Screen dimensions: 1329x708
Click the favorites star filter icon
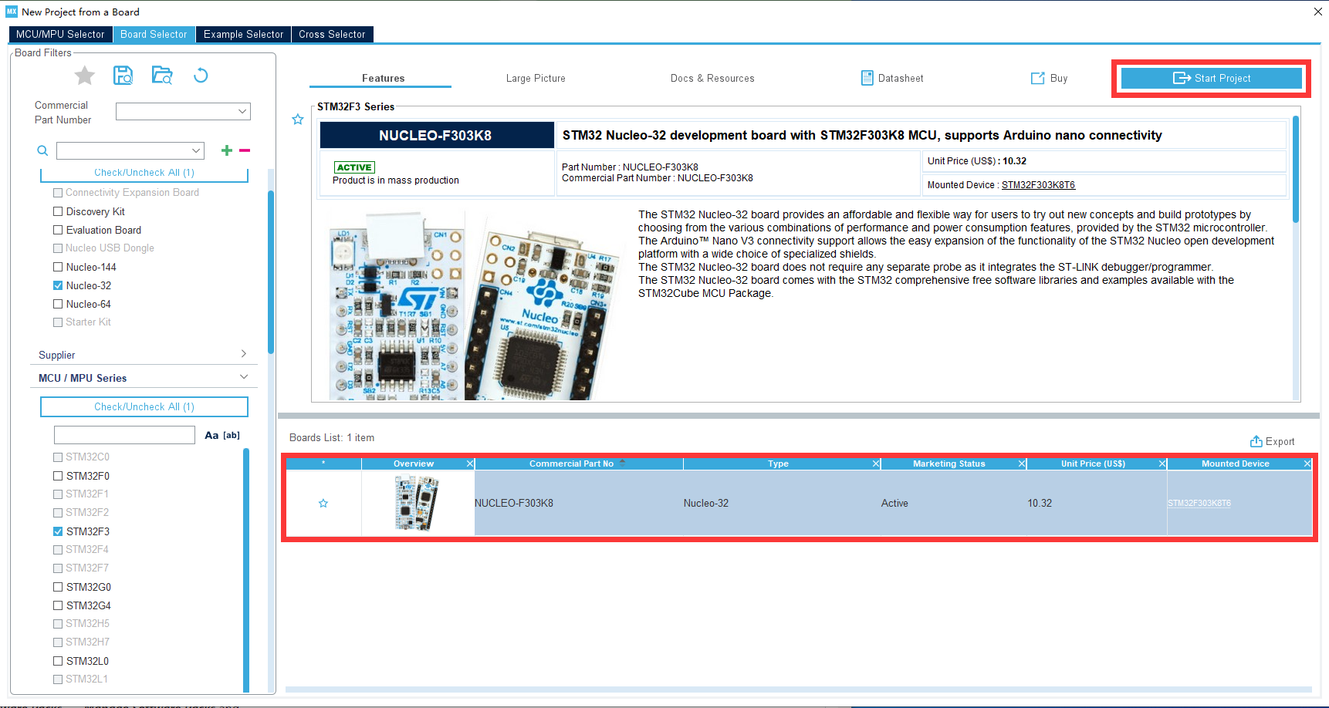pos(85,76)
